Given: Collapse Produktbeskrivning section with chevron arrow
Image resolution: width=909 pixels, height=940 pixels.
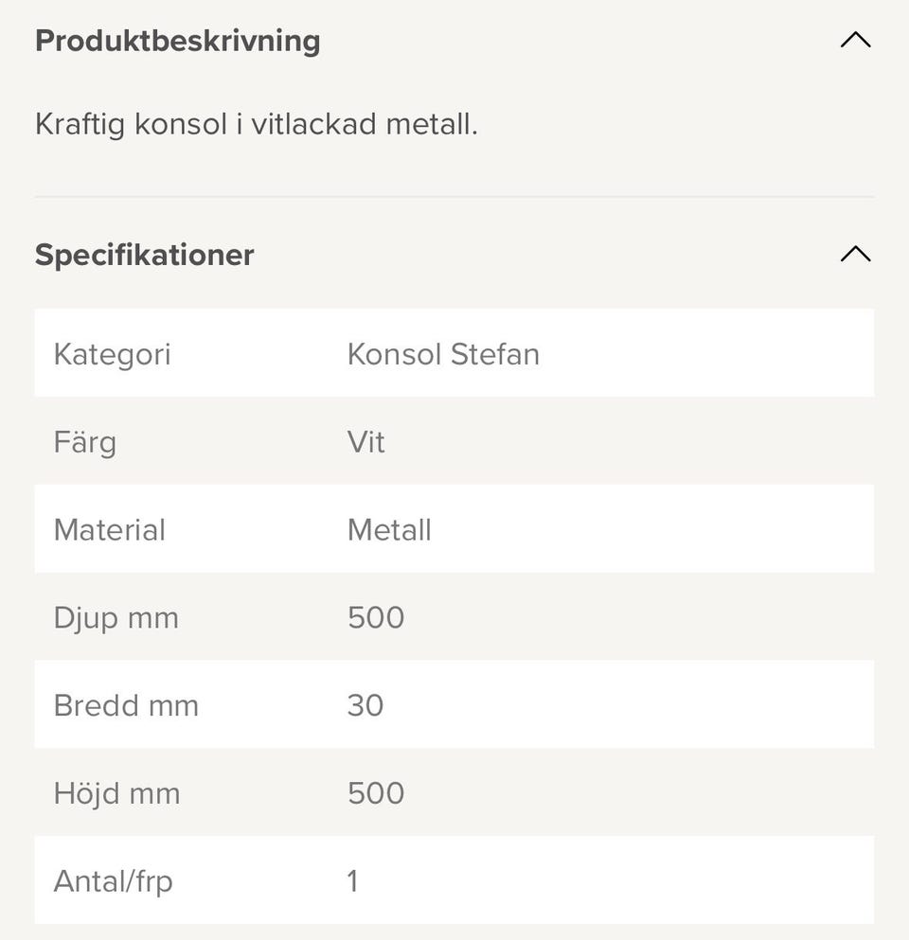Looking at the screenshot, I should click(855, 41).
